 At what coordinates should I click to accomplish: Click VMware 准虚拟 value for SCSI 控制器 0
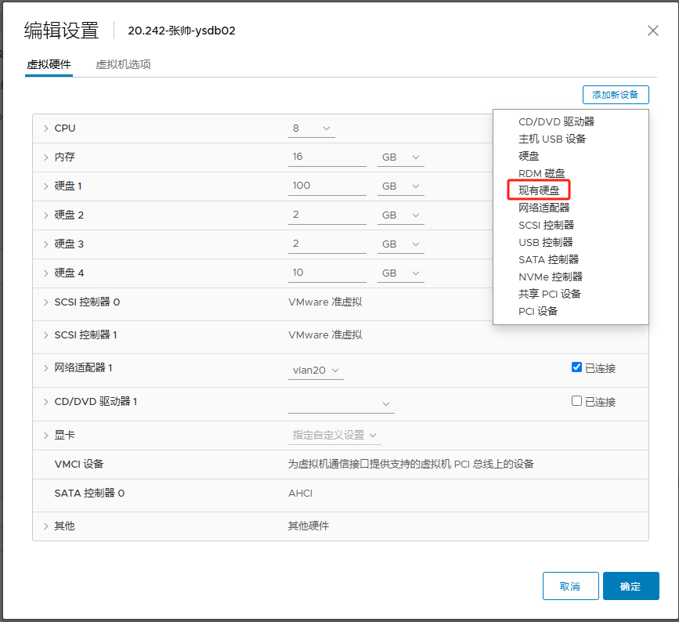(325, 302)
